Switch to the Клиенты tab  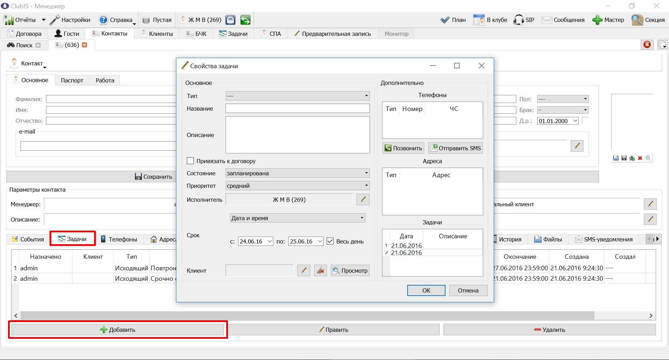point(157,34)
